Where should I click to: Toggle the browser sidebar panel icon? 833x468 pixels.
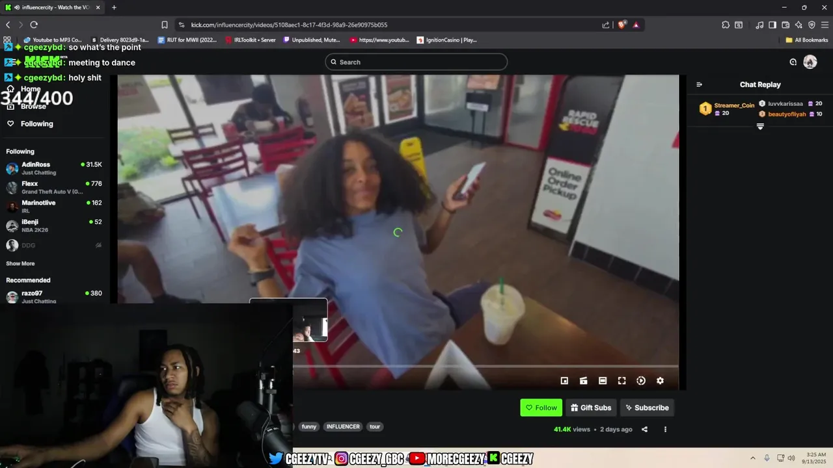(772, 25)
